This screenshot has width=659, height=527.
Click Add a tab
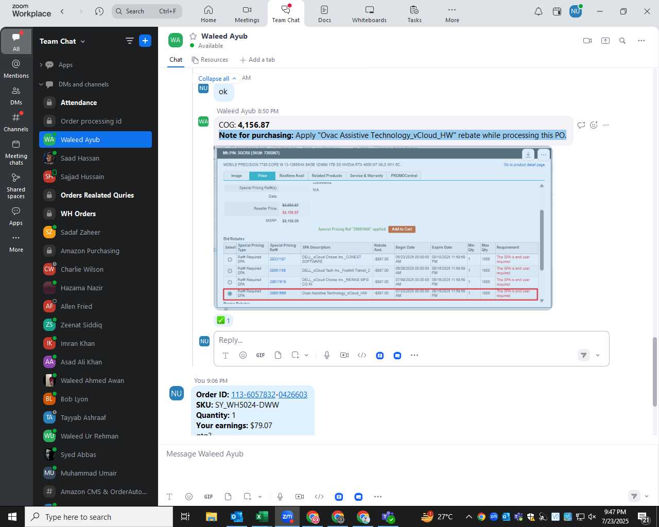257,60
